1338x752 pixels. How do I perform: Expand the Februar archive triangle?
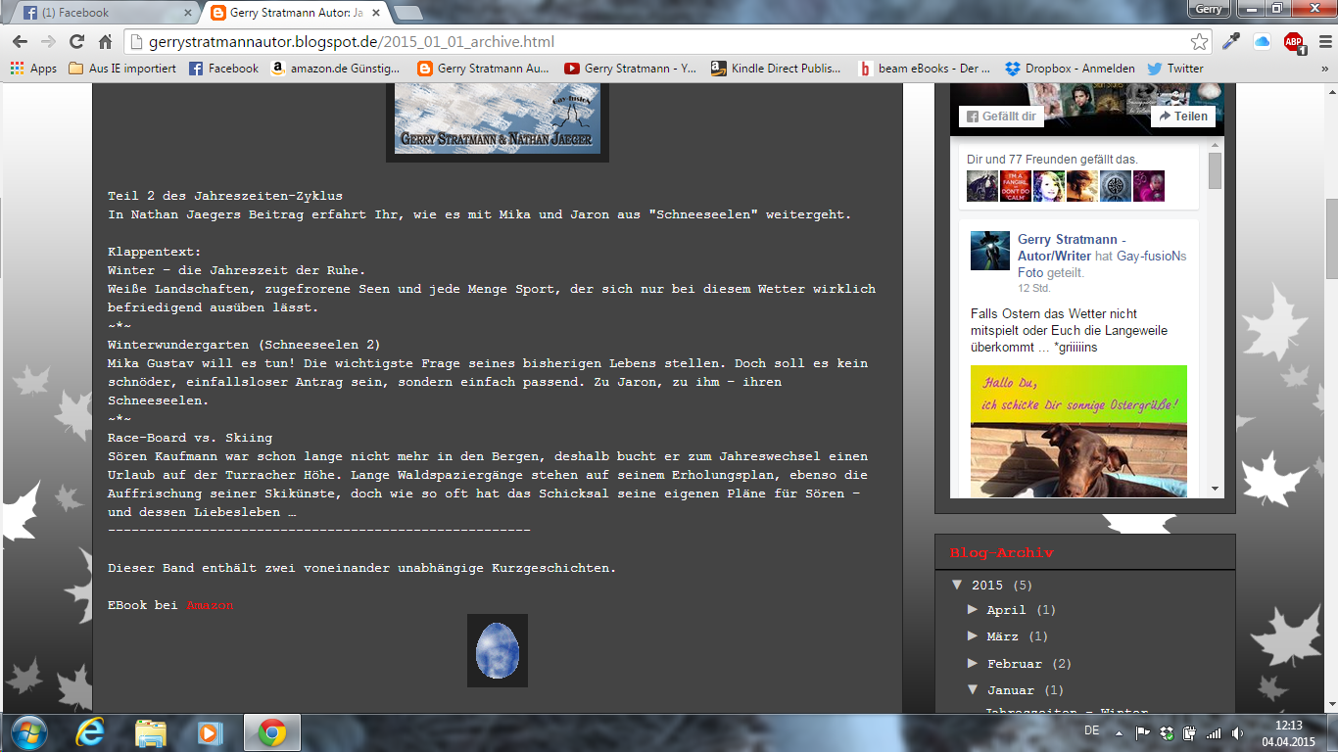pos(973,663)
